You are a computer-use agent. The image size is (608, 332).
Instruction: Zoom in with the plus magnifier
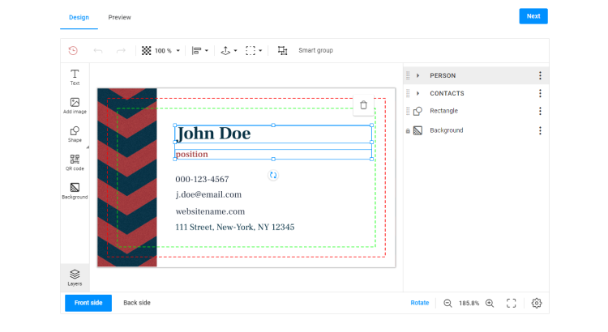(490, 303)
